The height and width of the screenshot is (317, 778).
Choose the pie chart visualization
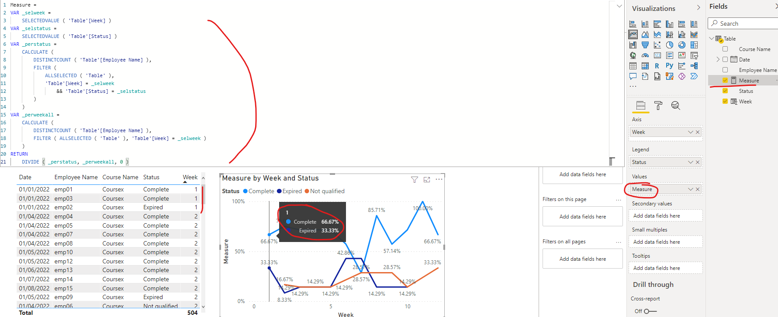(x=669, y=45)
